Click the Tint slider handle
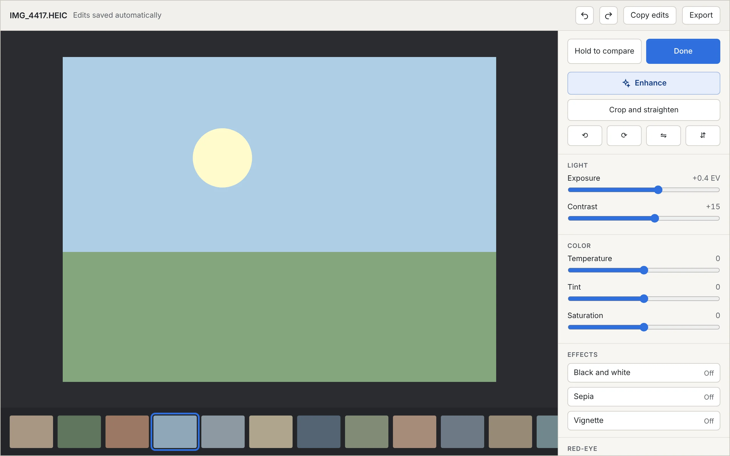Screen dimensions: 730x456 coord(644,299)
